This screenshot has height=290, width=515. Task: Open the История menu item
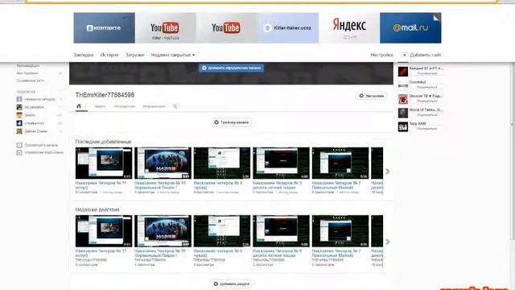[x=109, y=55]
